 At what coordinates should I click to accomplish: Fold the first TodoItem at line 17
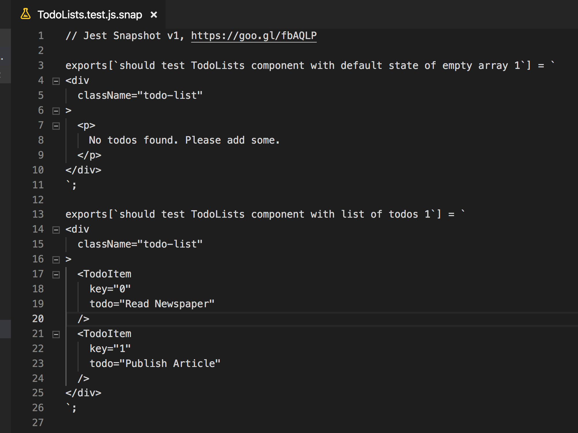coord(56,275)
